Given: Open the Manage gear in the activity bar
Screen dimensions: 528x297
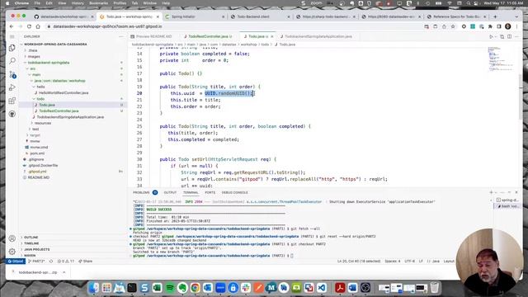Looking at the screenshot, I should click(12, 251).
